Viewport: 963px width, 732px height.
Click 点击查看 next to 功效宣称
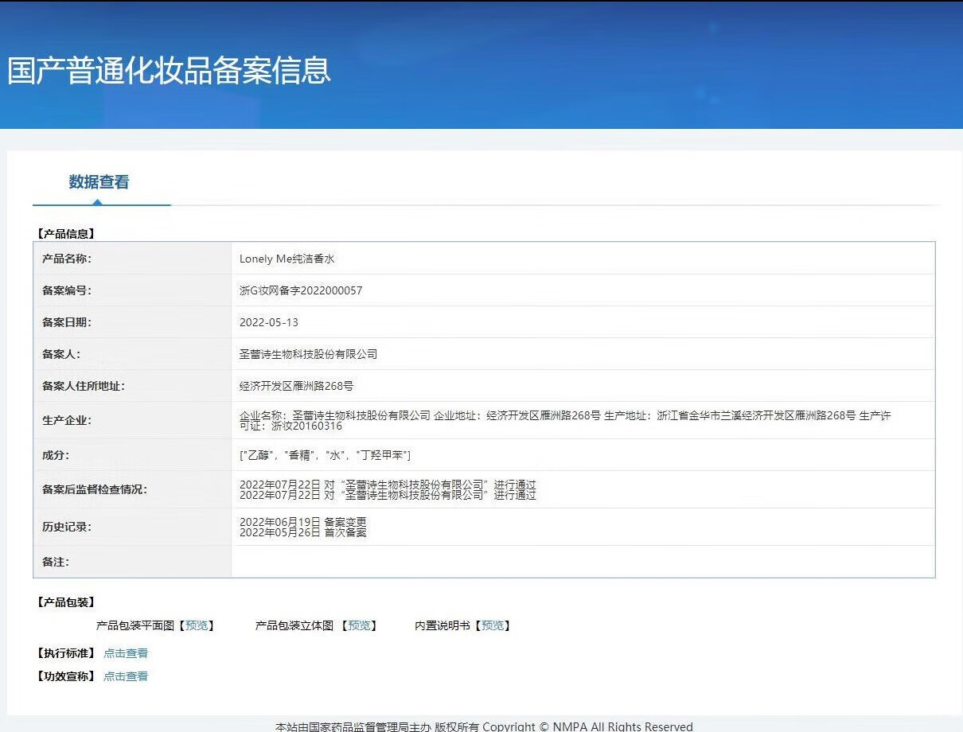126,676
